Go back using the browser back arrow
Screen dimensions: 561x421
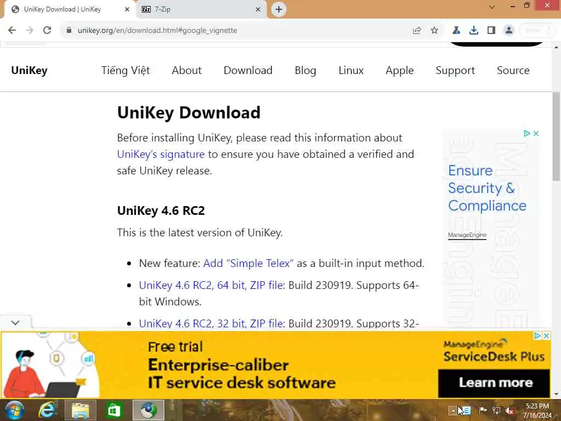click(12, 31)
